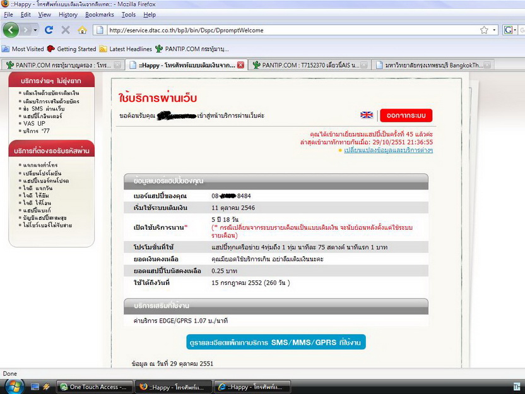The height and width of the screenshot is (394, 525).
Task: Open บัญชีแฮปปี้สะสมสุข sidebar link
Action: point(45,217)
